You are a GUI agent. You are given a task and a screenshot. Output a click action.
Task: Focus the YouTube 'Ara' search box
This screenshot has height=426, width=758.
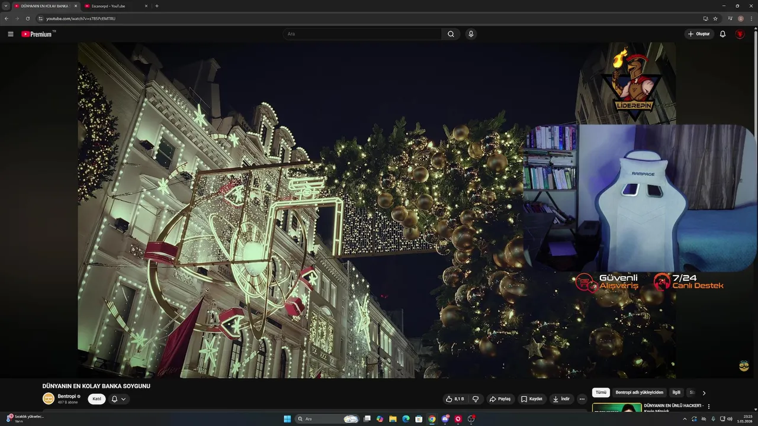click(362, 34)
